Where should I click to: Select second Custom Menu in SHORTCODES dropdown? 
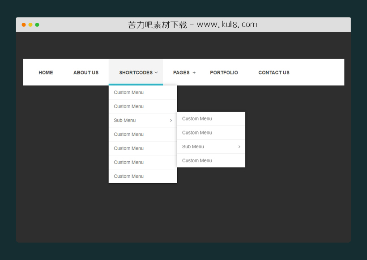[129, 106]
